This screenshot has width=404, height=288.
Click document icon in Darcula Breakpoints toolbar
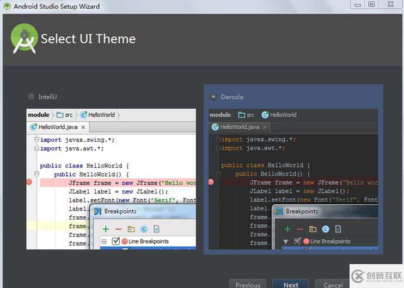point(338,229)
